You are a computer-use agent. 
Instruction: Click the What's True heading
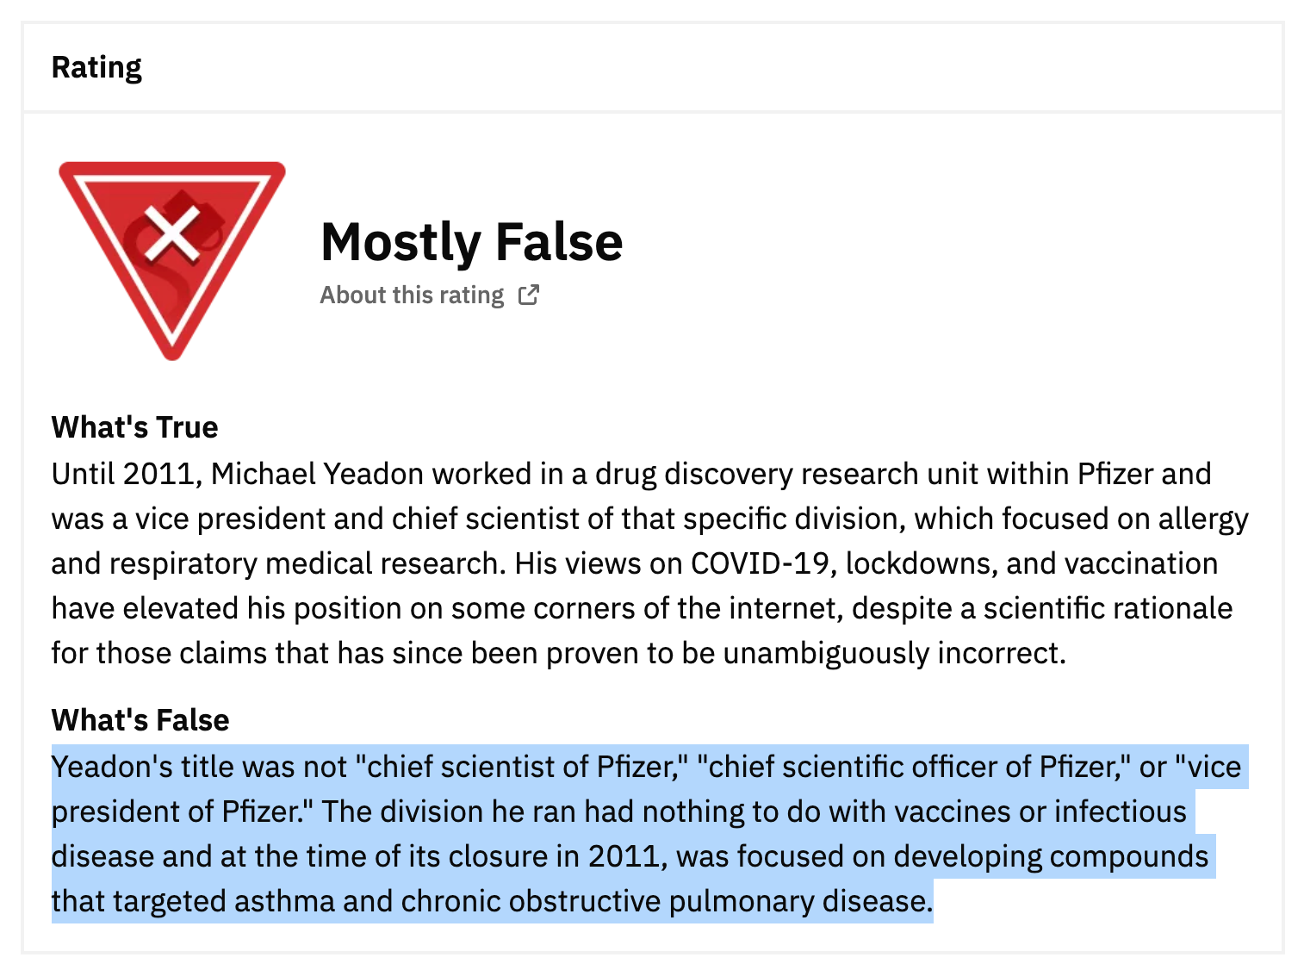pos(134,427)
